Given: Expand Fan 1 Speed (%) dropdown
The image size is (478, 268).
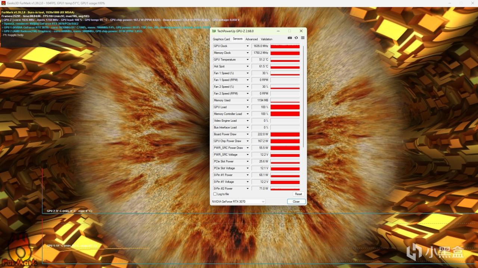Looking at the screenshot, I should (247, 73).
